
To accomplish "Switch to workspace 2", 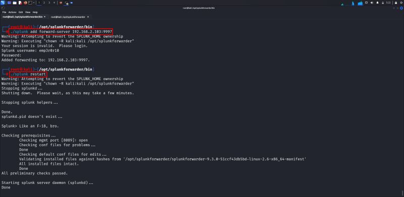I will pyautogui.click(x=44, y=3).
